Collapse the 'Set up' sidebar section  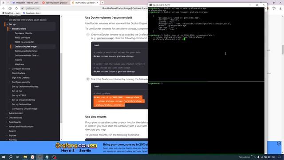pos(7,24)
